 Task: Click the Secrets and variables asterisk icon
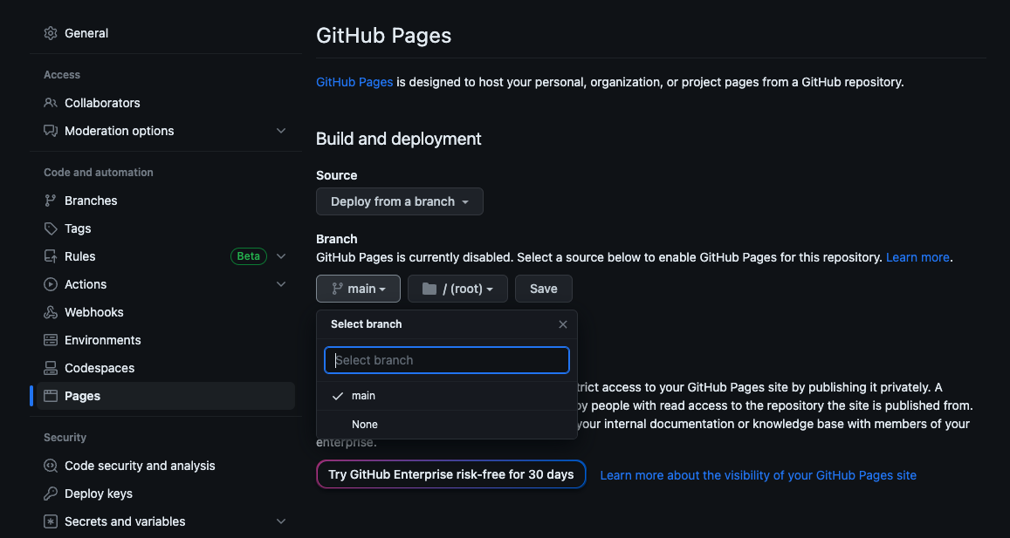pyautogui.click(x=51, y=521)
